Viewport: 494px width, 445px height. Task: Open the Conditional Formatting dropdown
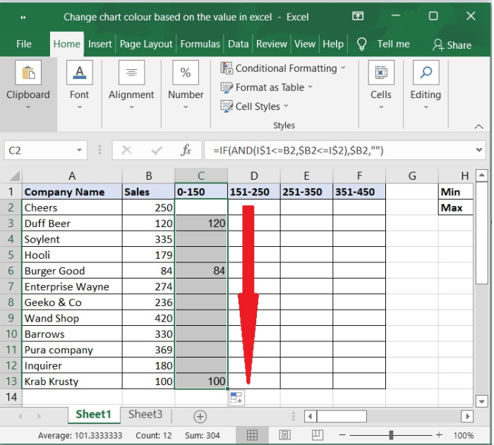click(x=283, y=68)
